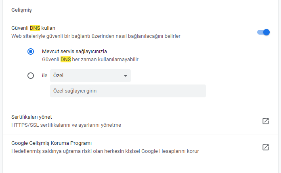Screen dimensions: 281x173
Task: Select the Mevcut servis sağlayıcınızla radio button
Action: click(31, 51)
